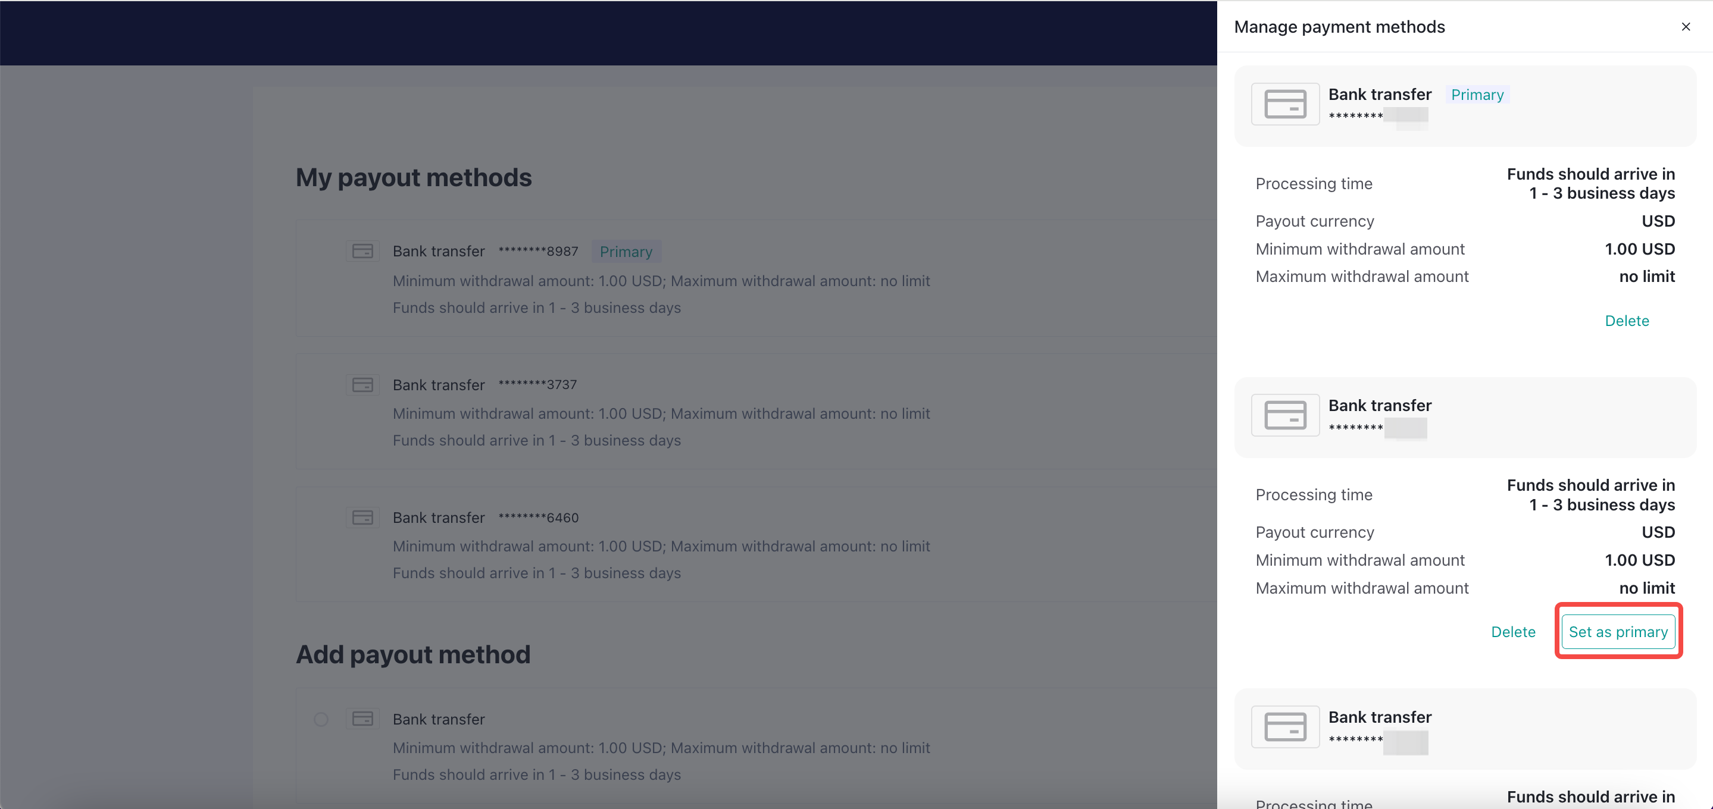Click card icon beside account ending 8987

click(x=362, y=251)
